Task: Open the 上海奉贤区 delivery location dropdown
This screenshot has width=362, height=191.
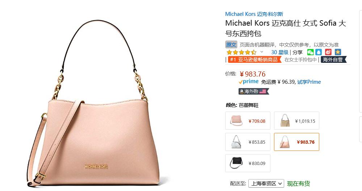Action: point(266,183)
